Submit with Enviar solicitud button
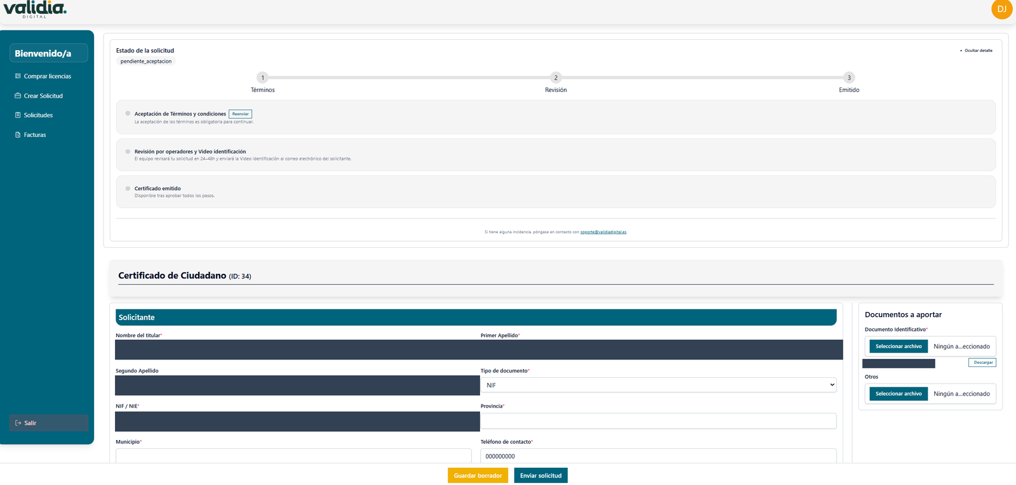 pos(541,475)
